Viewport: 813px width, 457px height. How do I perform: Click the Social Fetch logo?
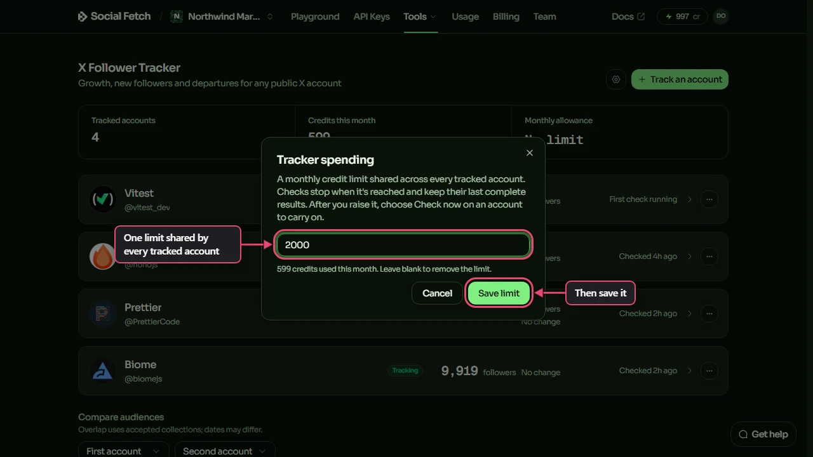click(114, 17)
